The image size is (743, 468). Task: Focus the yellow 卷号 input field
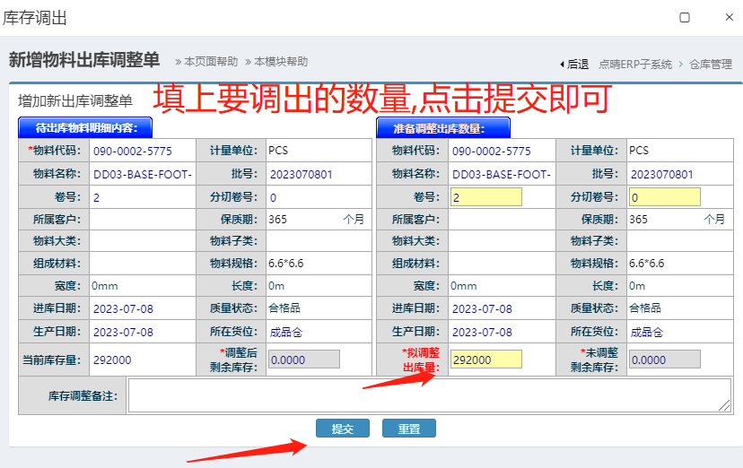click(x=485, y=197)
